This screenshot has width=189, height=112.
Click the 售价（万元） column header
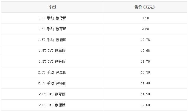coord(146,7)
